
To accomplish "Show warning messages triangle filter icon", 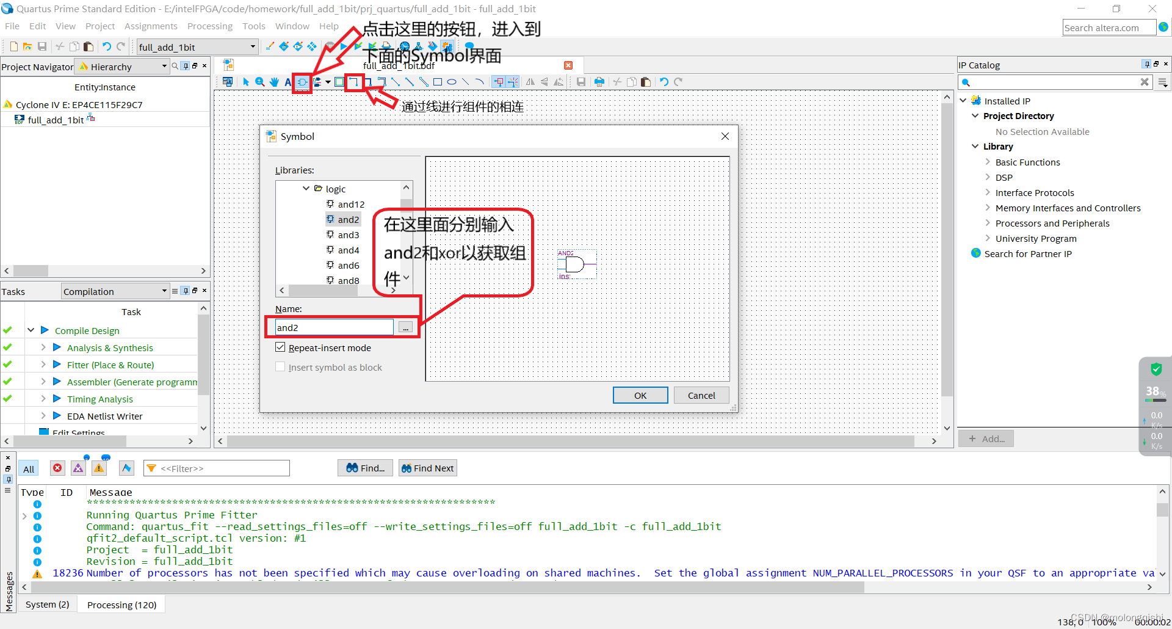I will [99, 468].
